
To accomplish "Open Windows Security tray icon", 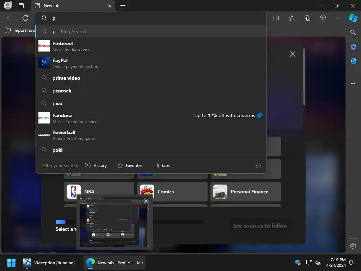I will point(298,263).
